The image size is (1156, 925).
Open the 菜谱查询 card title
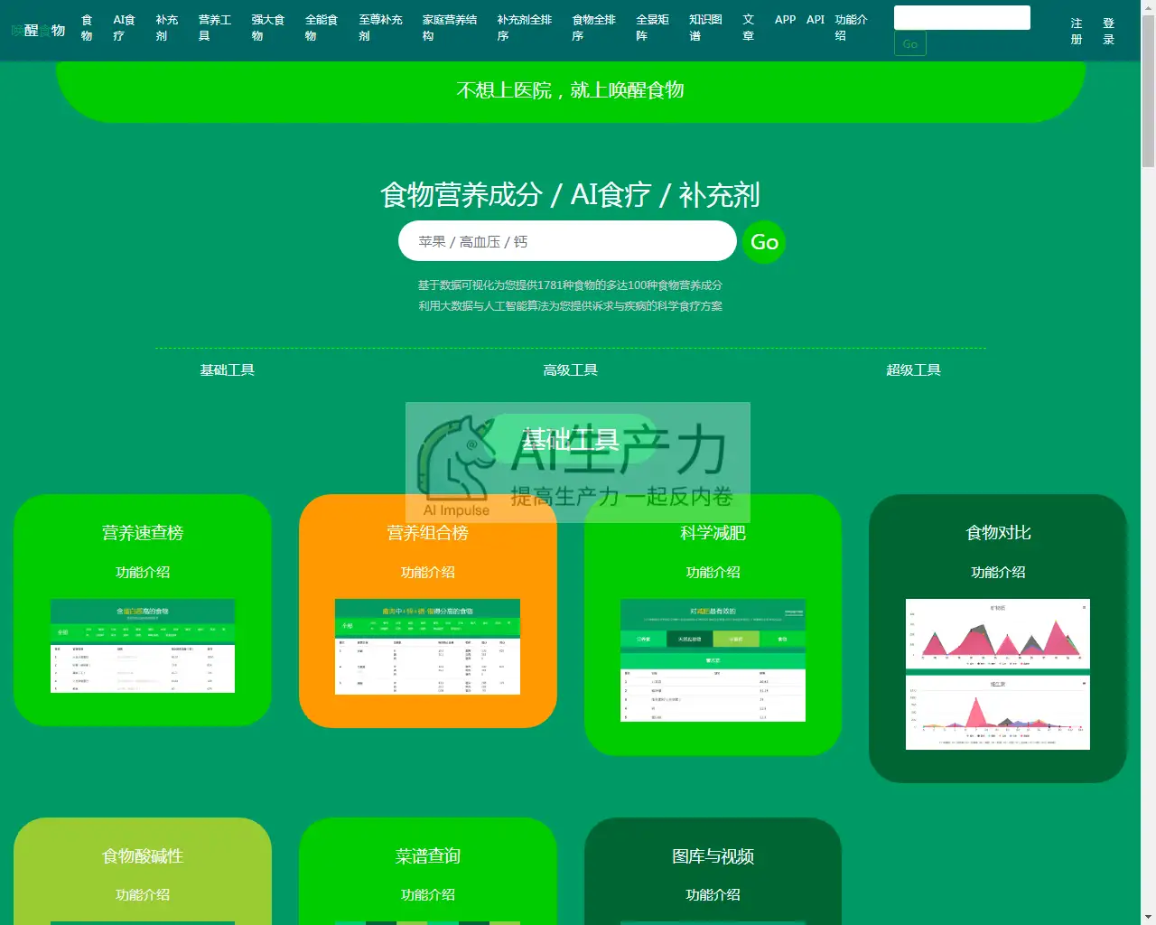pos(428,856)
